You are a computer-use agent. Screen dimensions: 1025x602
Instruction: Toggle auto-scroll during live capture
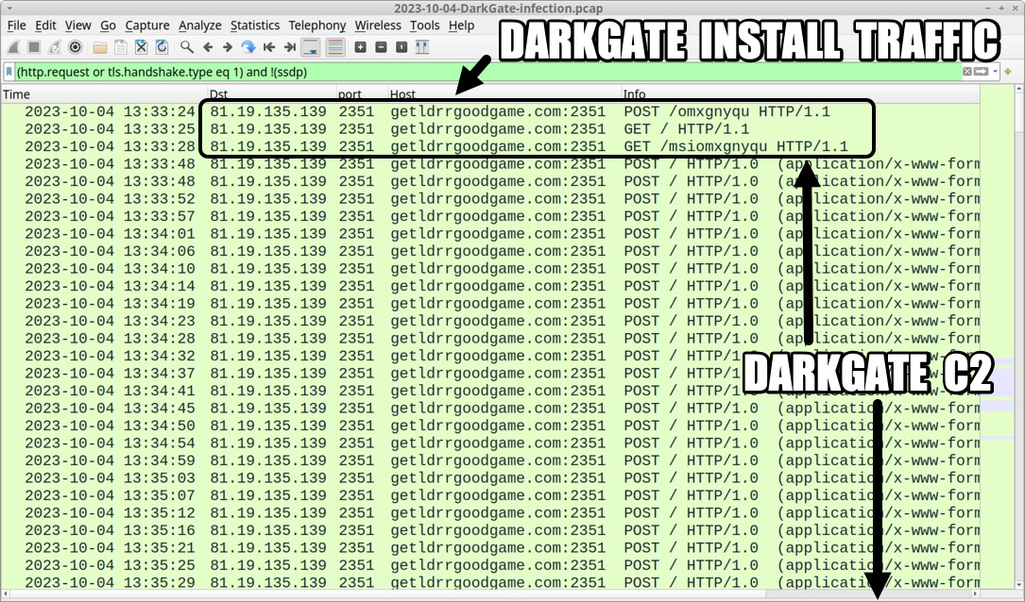point(311,47)
